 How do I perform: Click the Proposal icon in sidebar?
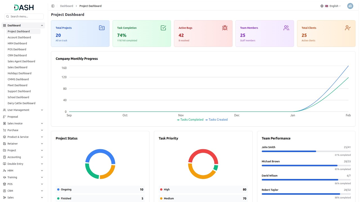click(x=4, y=117)
